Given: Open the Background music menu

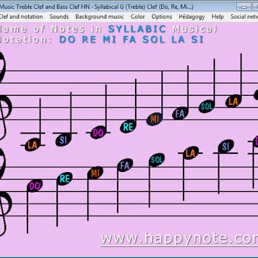Looking at the screenshot, I should pyautogui.click(x=99, y=17).
